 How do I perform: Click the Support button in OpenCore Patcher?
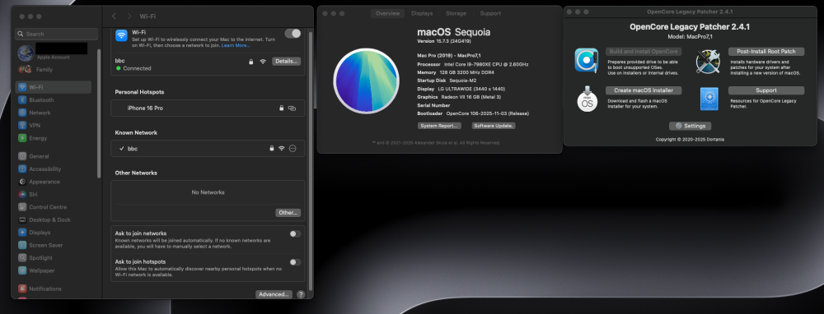pos(766,90)
